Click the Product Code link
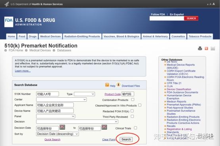The width and height of the screenshot is (220, 146). [x=113, y=94]
